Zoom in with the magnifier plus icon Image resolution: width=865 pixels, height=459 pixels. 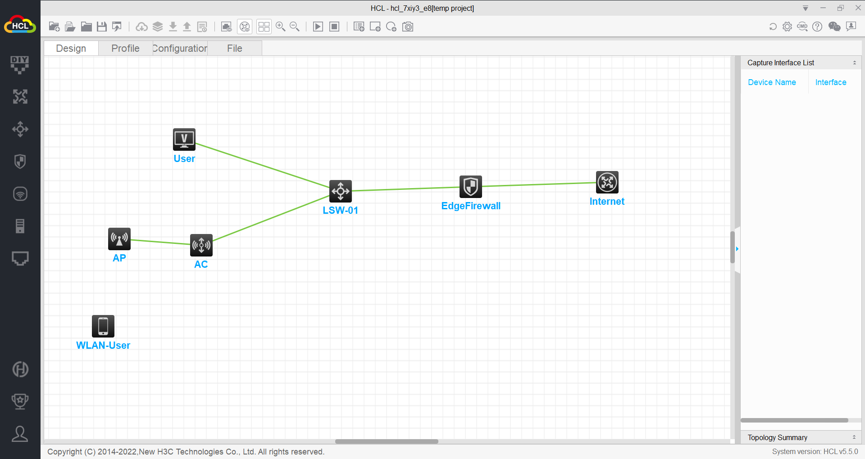281,27
